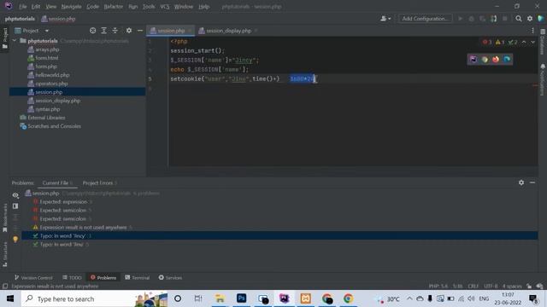Screen dimensions: 547x307
Task: Open Version Control tool window
Action: pyautogui.click(x=33, y=277)
